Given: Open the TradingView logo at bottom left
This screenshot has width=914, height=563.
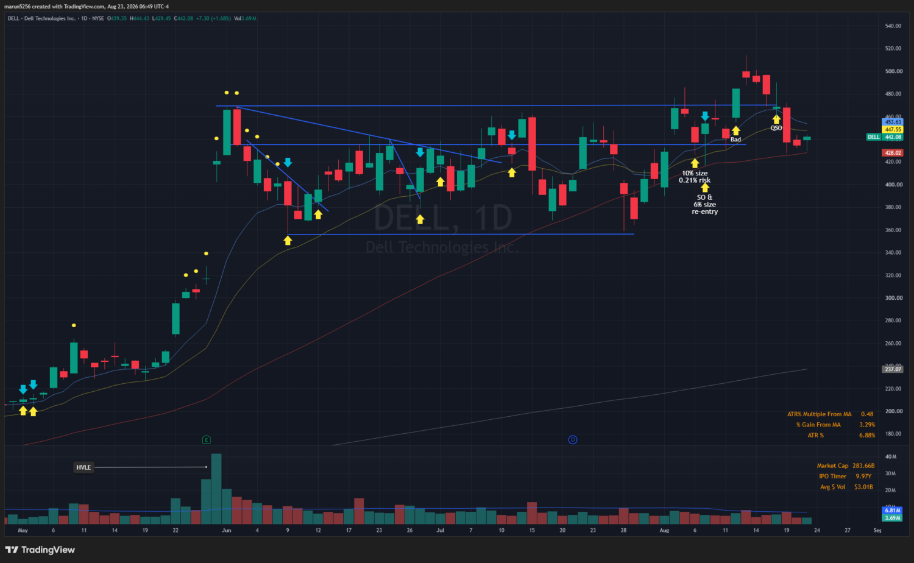Looking at the screenshot, I should tap(40, 550).
